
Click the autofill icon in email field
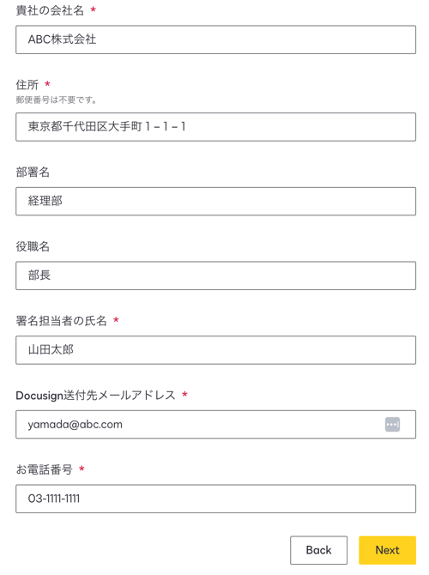coord(392,425)
